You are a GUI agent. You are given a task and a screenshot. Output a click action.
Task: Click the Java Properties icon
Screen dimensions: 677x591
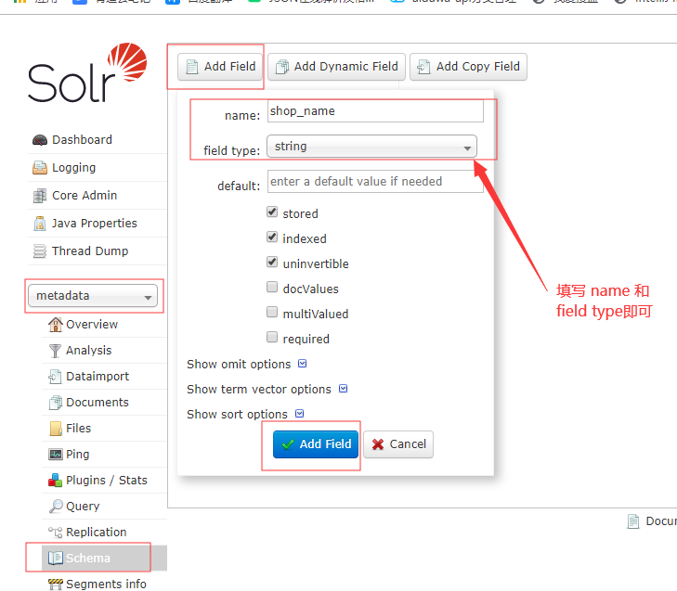[39, 224]
